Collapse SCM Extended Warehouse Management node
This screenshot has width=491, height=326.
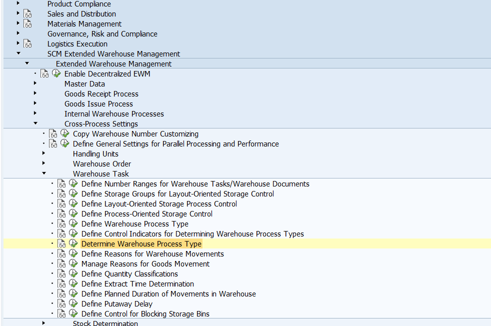click(x=18, y=53)
